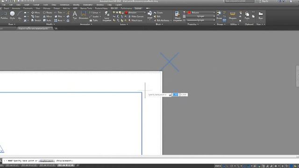The width and height of the screenshot is (299, 168).
Task: Click the Measure utility
Action: pos(233,15)
